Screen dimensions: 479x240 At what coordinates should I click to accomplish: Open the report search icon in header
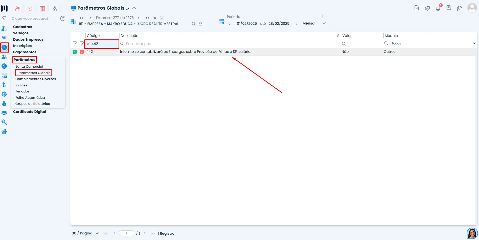(449, 8)
